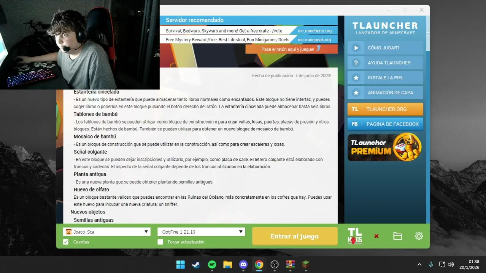
Task: Click the TLauncher logo title
Action: point(385,26)
